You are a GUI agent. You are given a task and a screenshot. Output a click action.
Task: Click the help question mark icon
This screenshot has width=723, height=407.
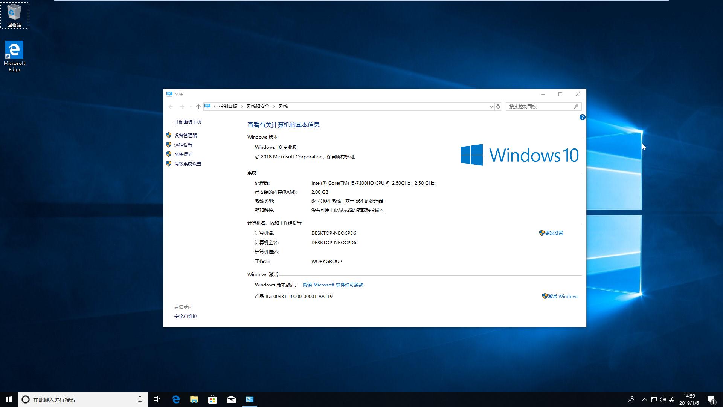tap(582, 117)
